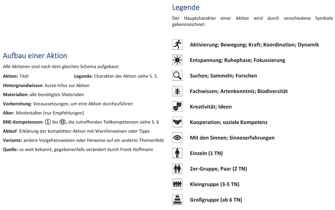Click the eye icon for Sinneserfahrungen
This screenshot has width=335, height=210.
coord(177,138)
